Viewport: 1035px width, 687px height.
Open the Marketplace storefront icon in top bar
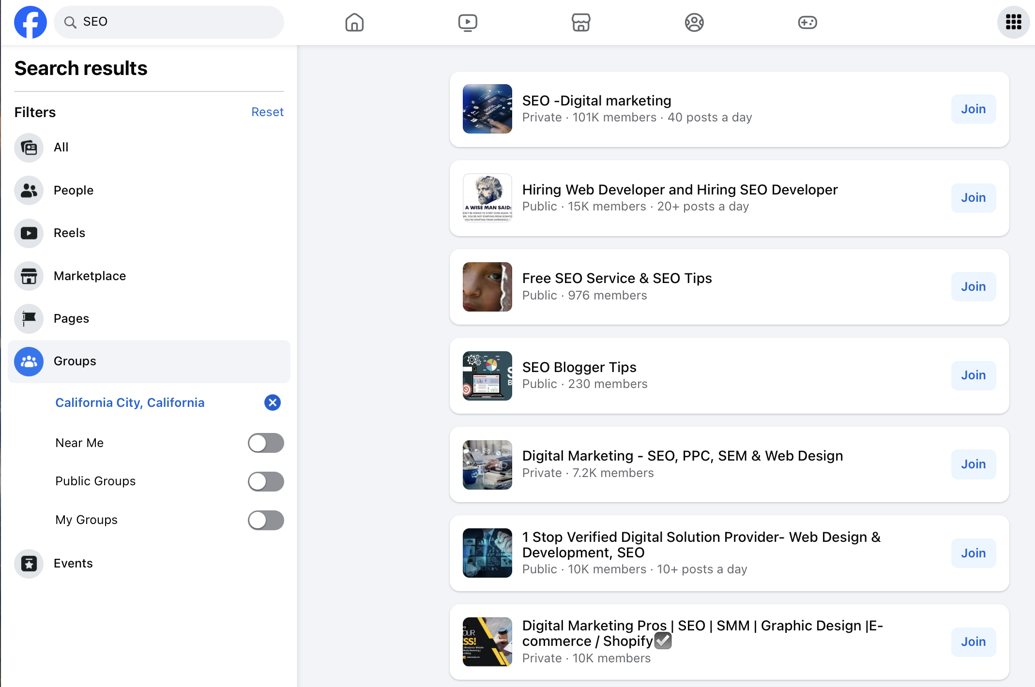point(580,22)
